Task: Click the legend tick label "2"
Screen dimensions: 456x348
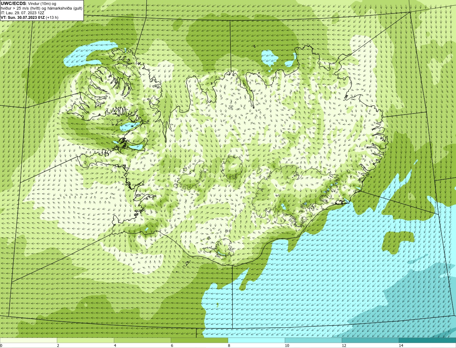Action: 58,346
